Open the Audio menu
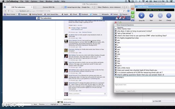The height and width of the screenshot is (109, 175). pos(57,1)
